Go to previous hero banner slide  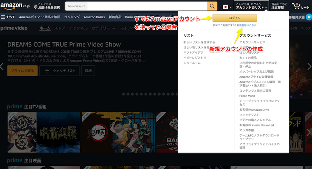coord(2,67)
